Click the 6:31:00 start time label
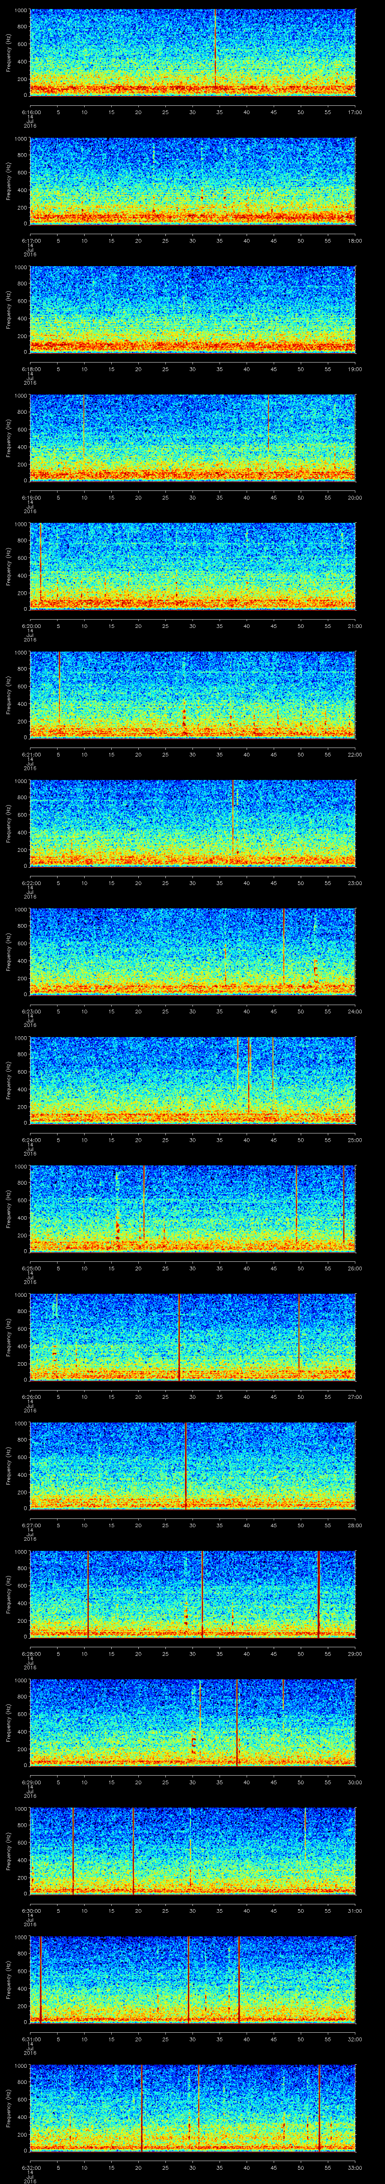Screen dimensions: 385x2184 (x=30, y=2039)
